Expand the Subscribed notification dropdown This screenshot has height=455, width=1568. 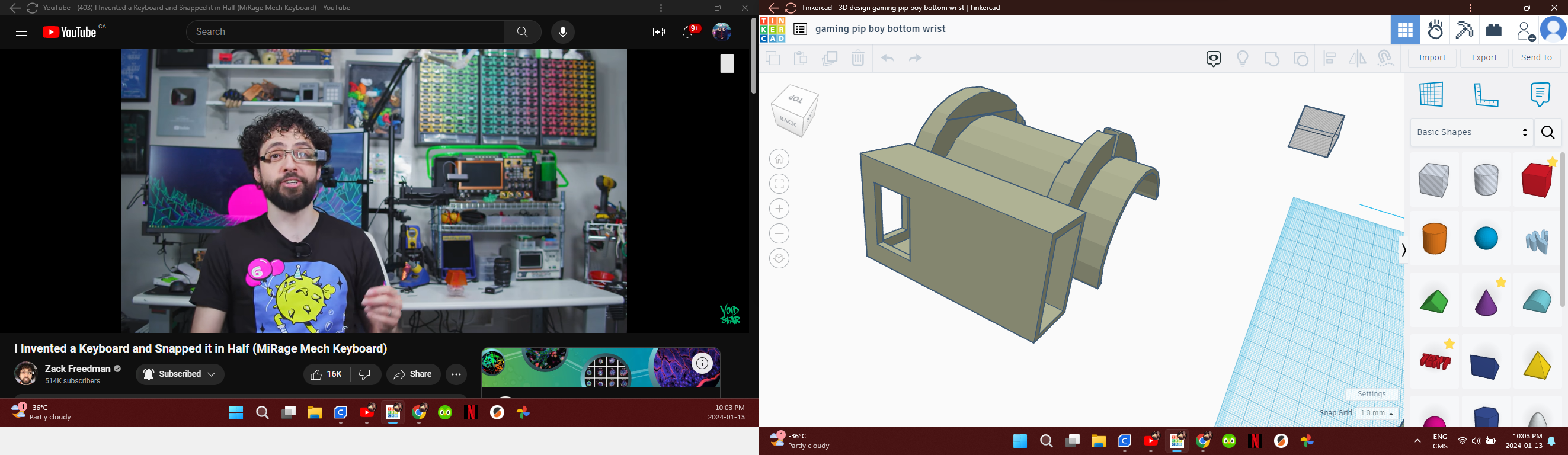point(180,374)
